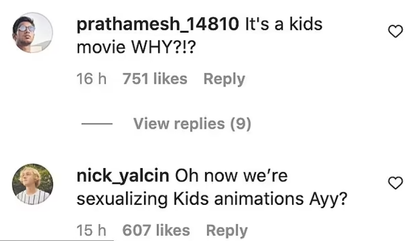
Task: Click the dash line beside View replies
Action: tap(97, 124)
